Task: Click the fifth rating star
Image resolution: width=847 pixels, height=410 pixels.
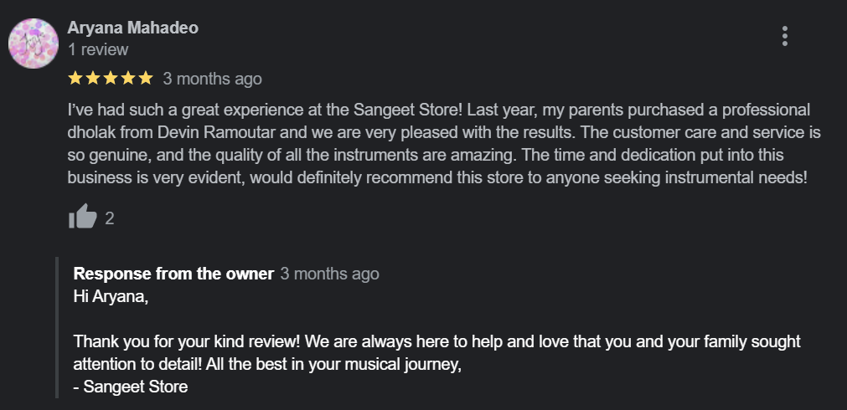Action: pos(146,79)
